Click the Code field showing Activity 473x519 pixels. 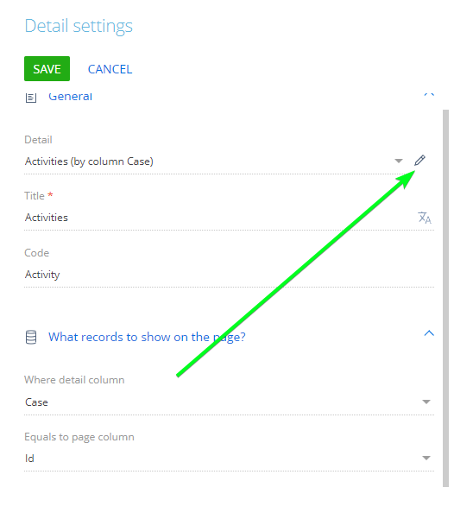coord(229,275)
